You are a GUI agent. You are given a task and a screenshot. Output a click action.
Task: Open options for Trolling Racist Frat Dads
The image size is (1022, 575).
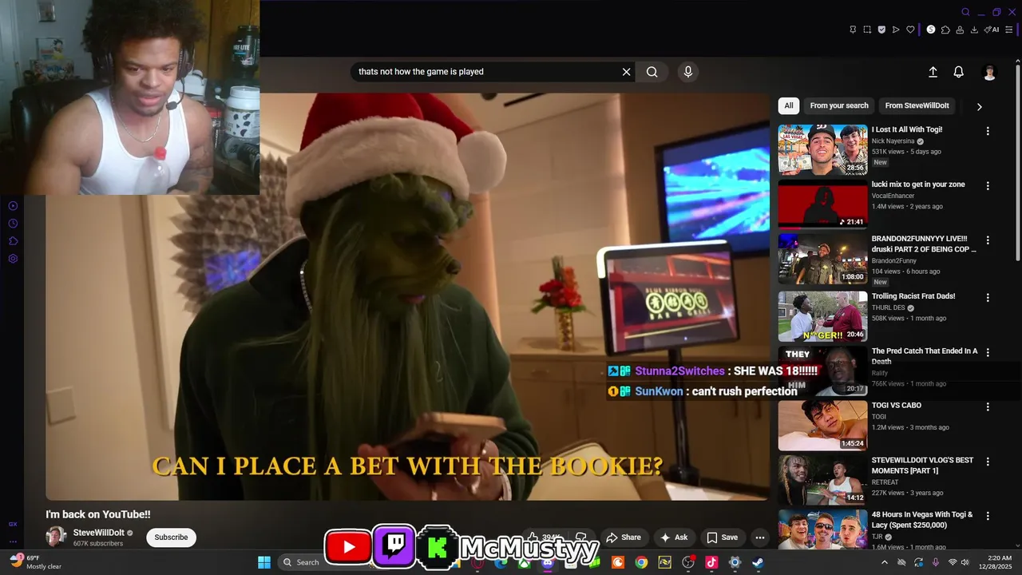988,298
